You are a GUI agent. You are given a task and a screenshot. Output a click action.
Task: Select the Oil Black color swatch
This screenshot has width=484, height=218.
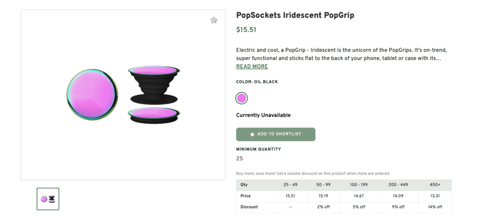pyautogui.click(x=242, y=98)
